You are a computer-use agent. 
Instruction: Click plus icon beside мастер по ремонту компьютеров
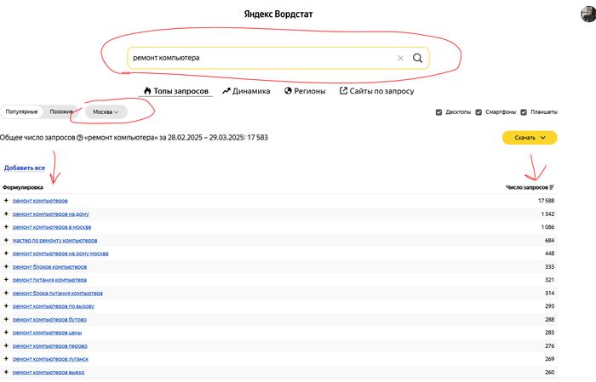[6, 241]
